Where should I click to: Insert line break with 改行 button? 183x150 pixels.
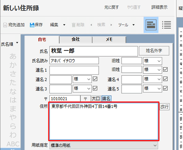point(164,107)
